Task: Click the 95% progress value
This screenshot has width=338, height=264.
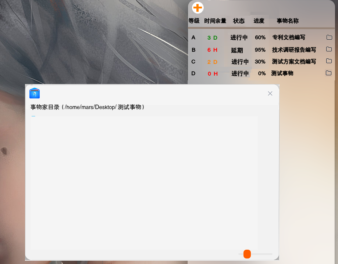Action: (x=260, y=50)
